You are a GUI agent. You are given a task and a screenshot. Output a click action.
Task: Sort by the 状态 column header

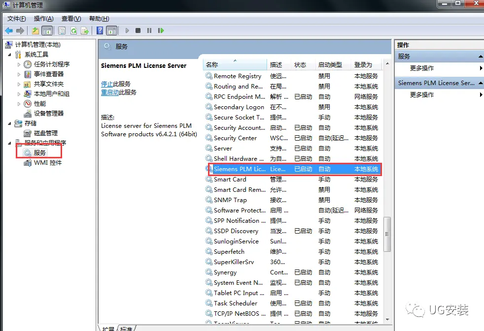pos(303,64)
